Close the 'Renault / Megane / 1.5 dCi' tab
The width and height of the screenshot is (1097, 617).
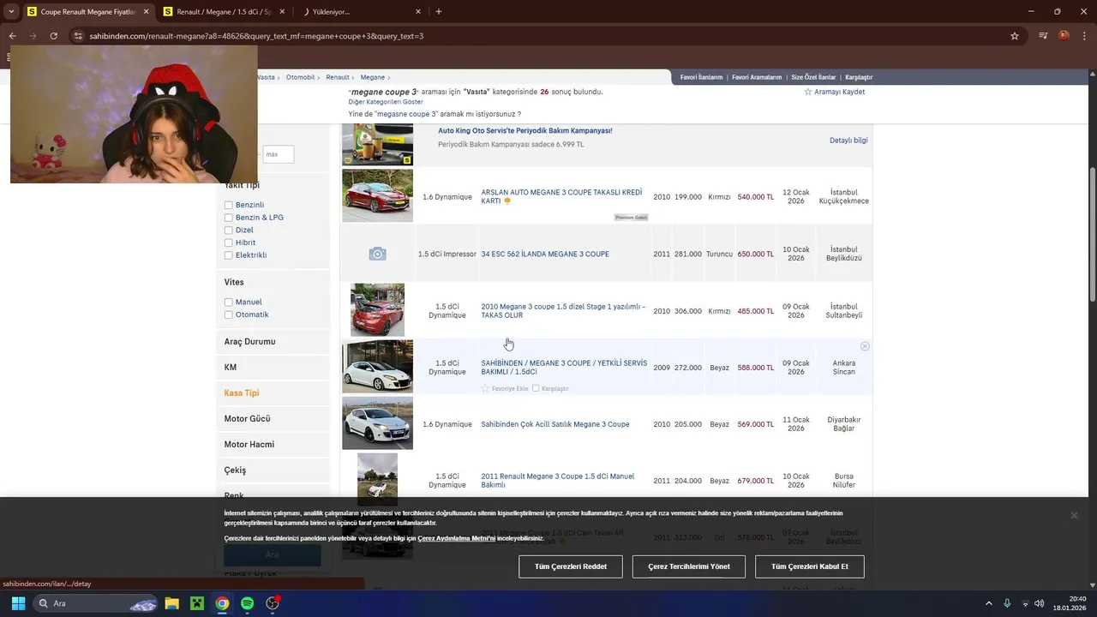point(282,12)
